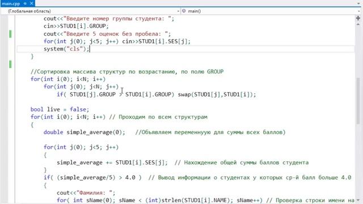Click the system("cls"); code line
The image size is (363, 204).
(x=66, y=49)
